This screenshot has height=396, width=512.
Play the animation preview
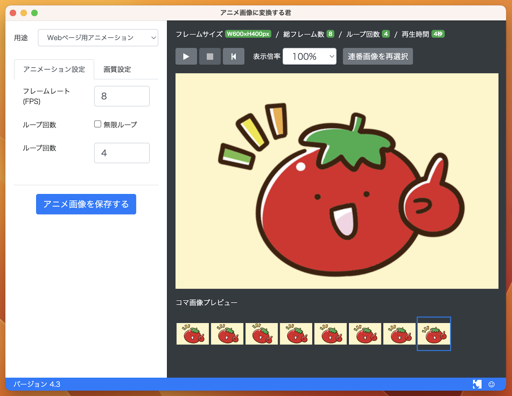click(x=186, y=57)
